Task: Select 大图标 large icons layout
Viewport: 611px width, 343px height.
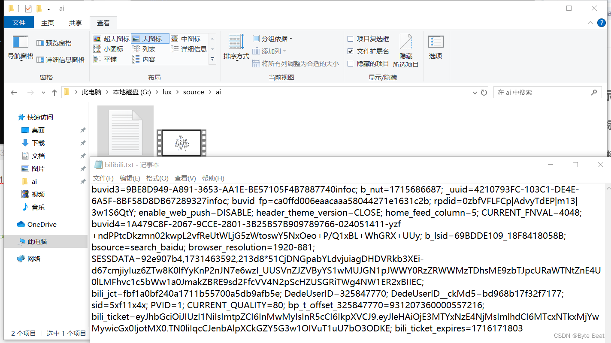Action: [x=150, y=39]
